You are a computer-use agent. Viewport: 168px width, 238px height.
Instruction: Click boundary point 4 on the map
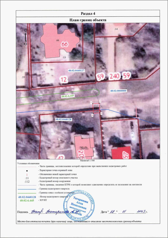pyautogui.click(x=92, y=115)
